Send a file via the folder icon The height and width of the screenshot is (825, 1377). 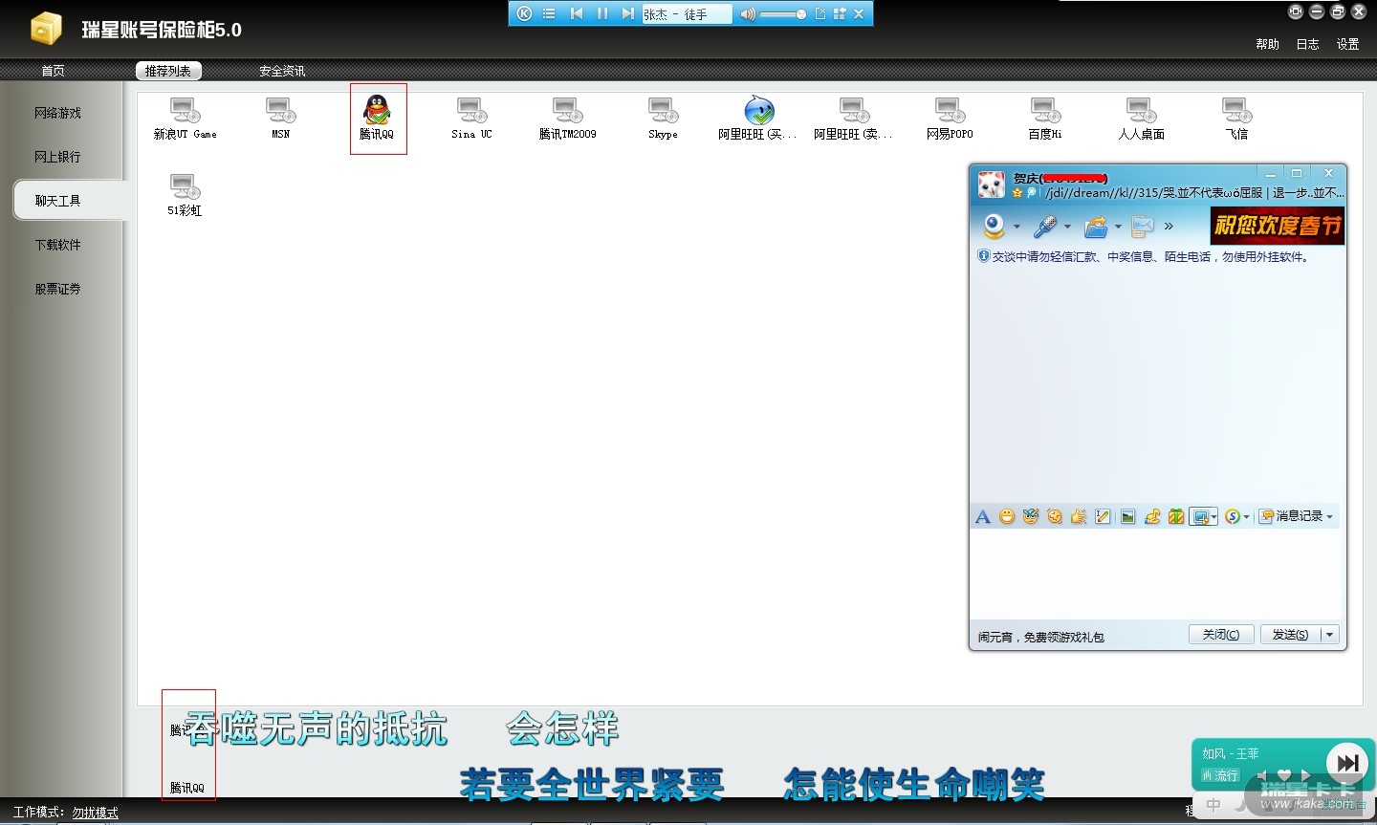(1095, 227)
